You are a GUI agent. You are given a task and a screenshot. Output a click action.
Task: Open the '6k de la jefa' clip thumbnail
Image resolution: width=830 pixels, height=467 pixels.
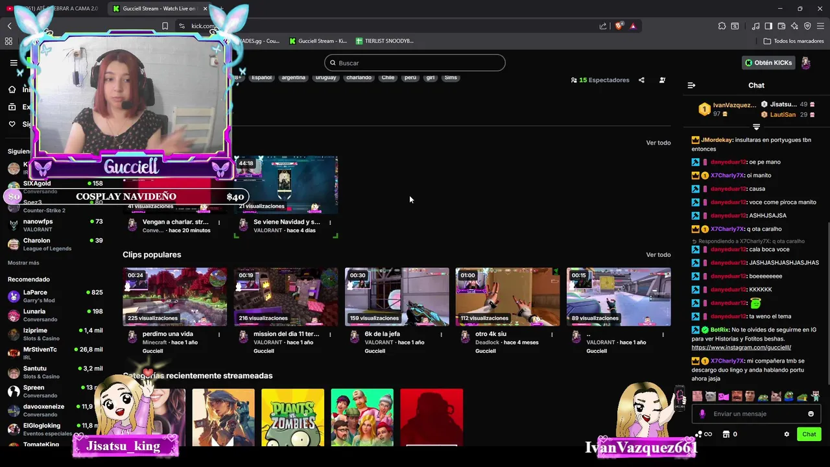point(397,296)
